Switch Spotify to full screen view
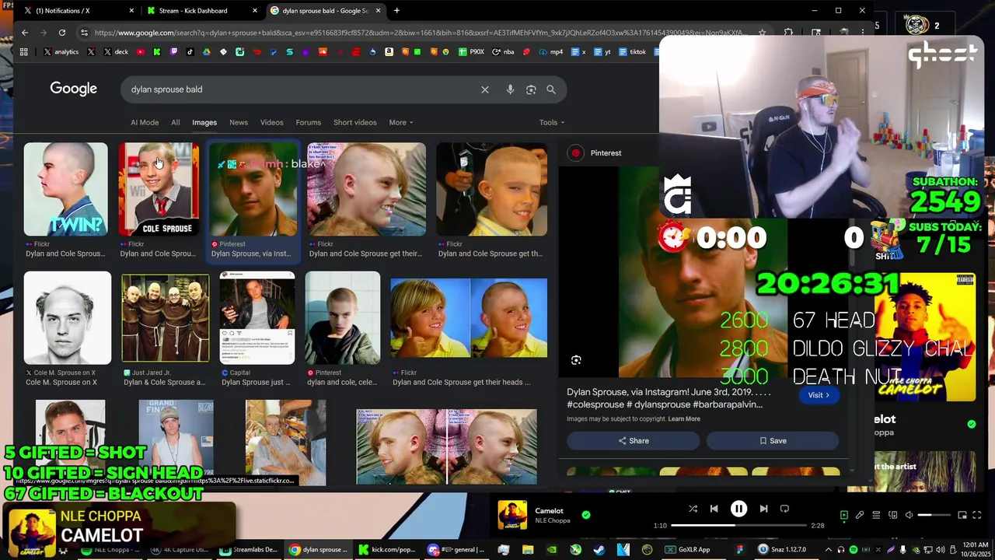Screen dimensions: 995x560 (977, 515)
